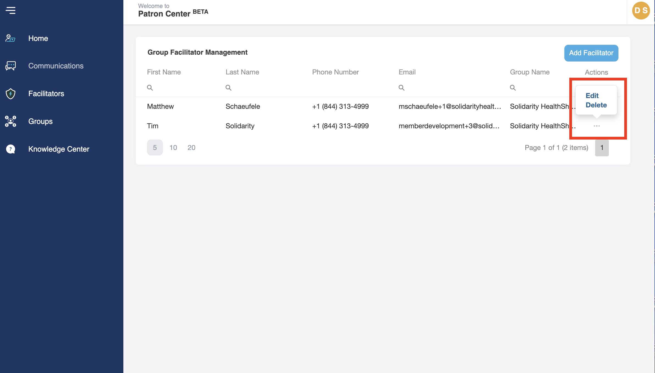Click the Facilitators shield icon
655x373 pixels.
tap(10, 94)
